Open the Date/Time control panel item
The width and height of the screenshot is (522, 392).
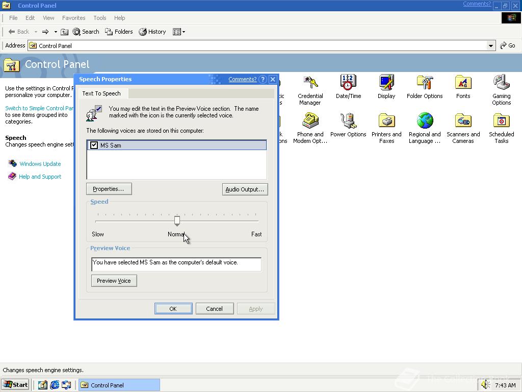pos(348,87)
